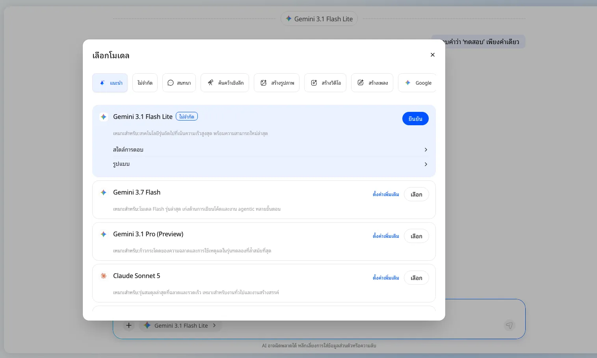Image resolution: width=597 pixels, height=358 pixels.
Task: Open ตั้งค่าเพิ่มเติม for Gemini 3.7 Flash
Action: click(386, 194)
